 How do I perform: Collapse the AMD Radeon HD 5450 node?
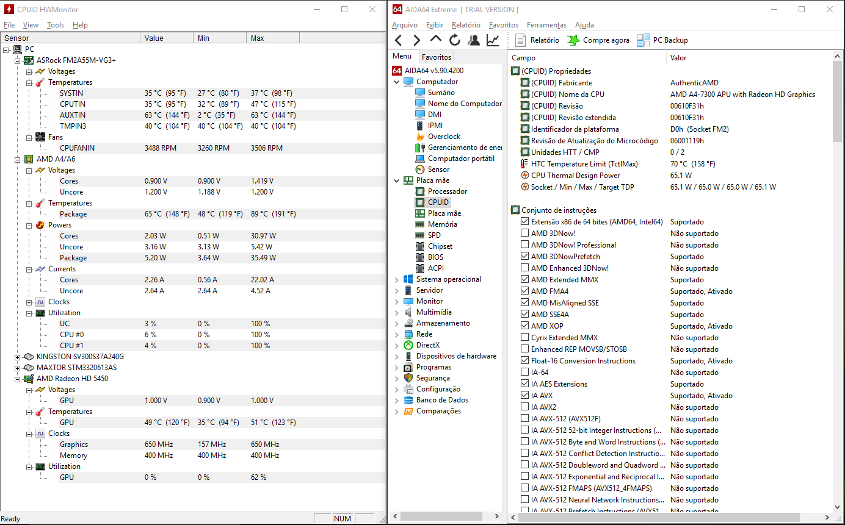pyautogui.click(x=18, y=379)
